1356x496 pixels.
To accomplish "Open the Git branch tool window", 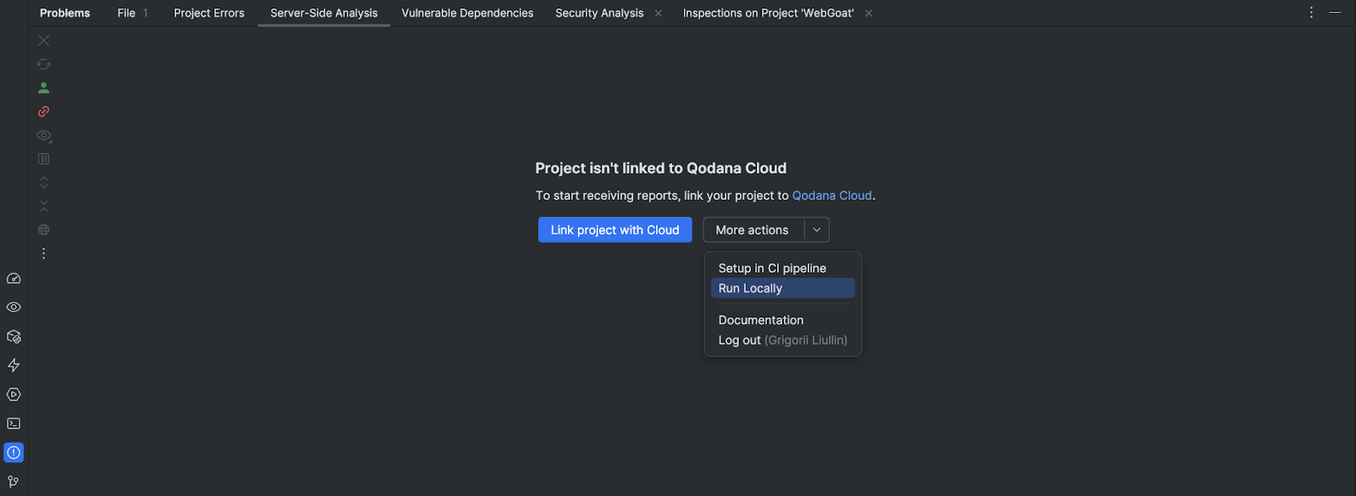I will [x=14, y=482].
